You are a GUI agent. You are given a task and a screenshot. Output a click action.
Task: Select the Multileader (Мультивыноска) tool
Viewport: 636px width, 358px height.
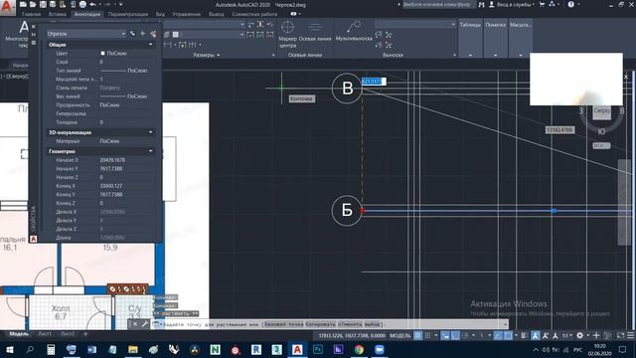tap(354, 32)
